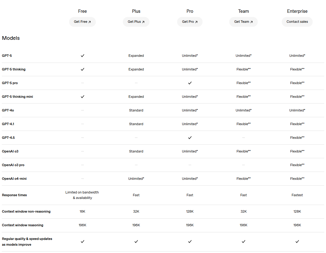Click the Get Plus button
Viewport: 326px width, 253px height.
pos(136,22)
